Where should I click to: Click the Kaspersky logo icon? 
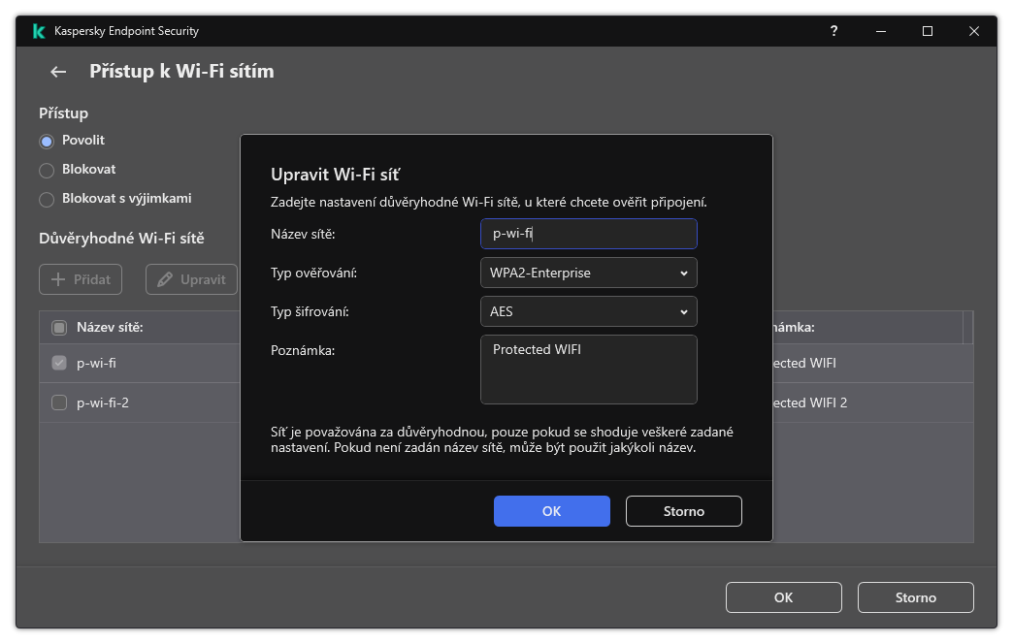tap(38, 30)
